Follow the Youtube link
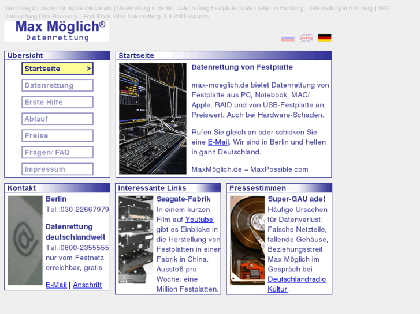 click(x=199, y=220)
